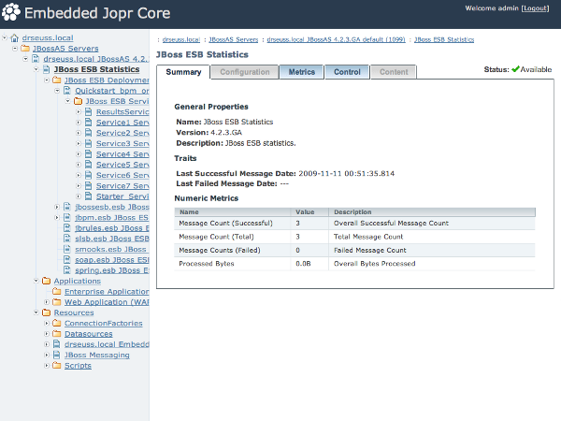Click 'Message Count (Total)' cell

coord(216,237)
